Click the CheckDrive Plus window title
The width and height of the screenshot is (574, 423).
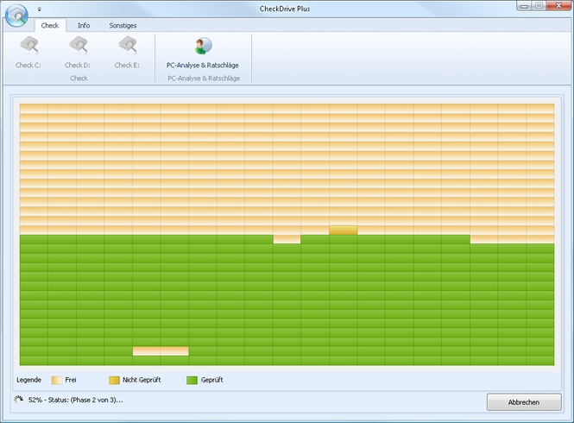pos(285,9)
